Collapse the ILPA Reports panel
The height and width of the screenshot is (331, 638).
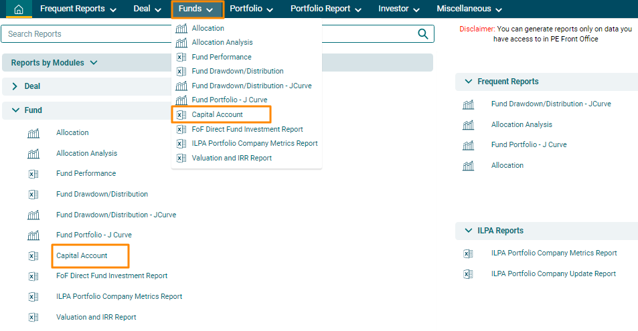point(468,231)
